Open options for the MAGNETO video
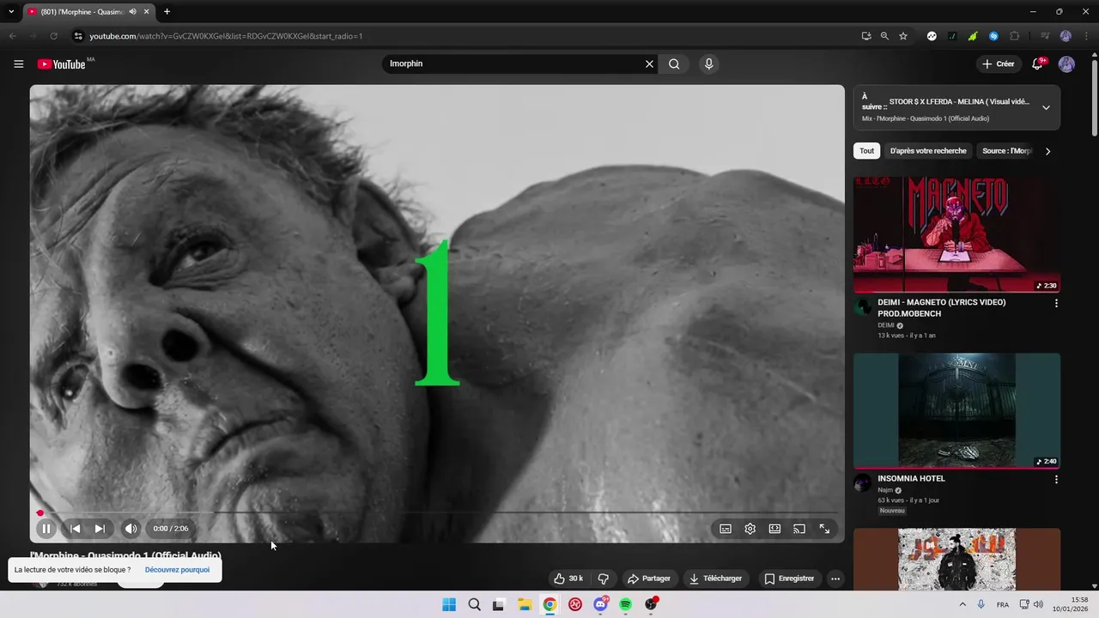 (1056, 303)
